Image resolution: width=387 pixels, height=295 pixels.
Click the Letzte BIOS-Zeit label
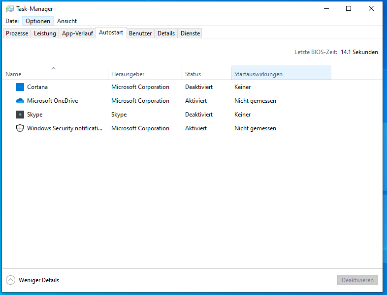pos(316,52)
